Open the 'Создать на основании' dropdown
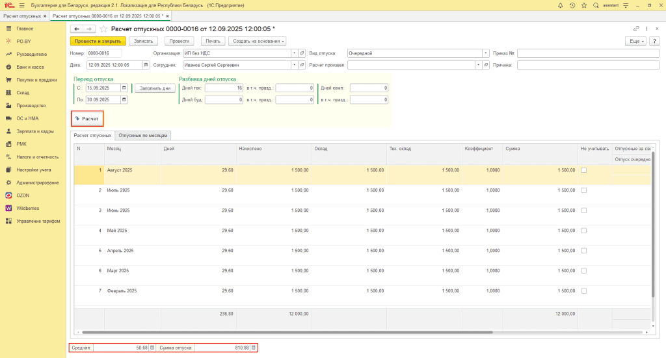666x358 pixels. point(258,41)
